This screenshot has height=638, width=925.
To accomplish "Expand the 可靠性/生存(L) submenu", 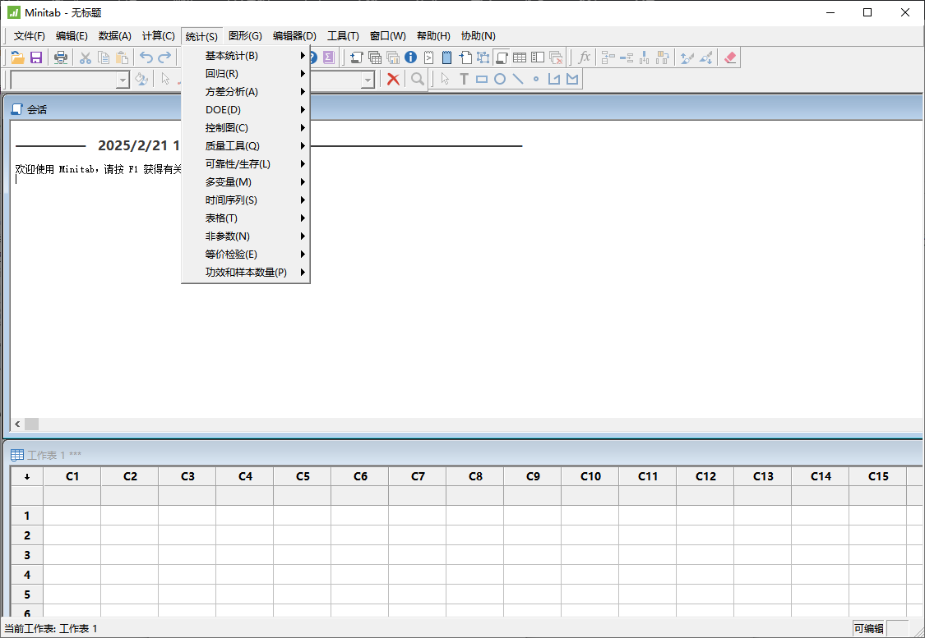I will tap(246, 163).
